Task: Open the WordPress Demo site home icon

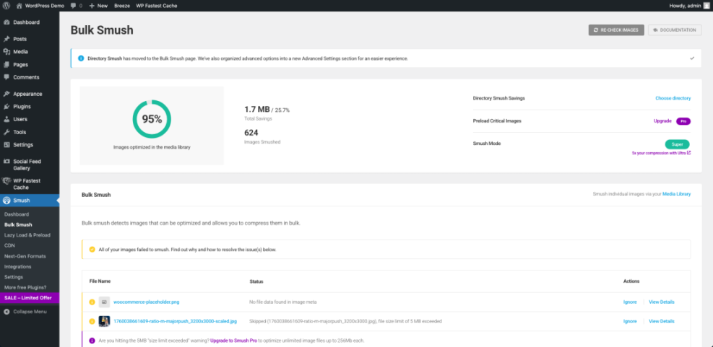Action: pos(19,6)
